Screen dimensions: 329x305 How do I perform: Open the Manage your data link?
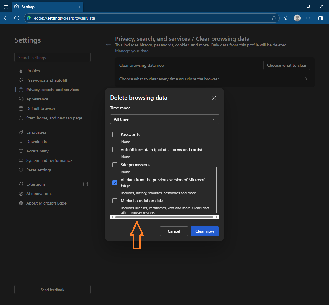tap(131, 51)
